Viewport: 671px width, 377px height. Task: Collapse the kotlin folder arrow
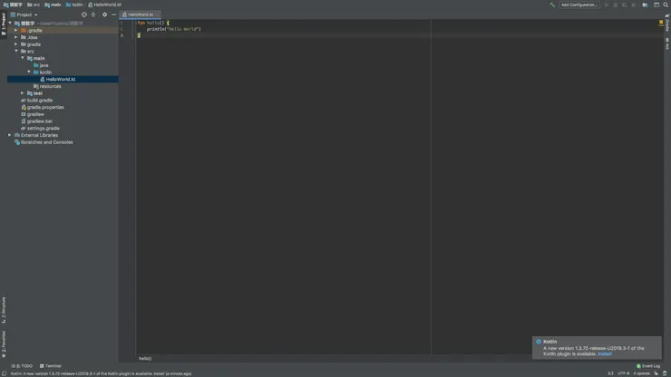29,72
